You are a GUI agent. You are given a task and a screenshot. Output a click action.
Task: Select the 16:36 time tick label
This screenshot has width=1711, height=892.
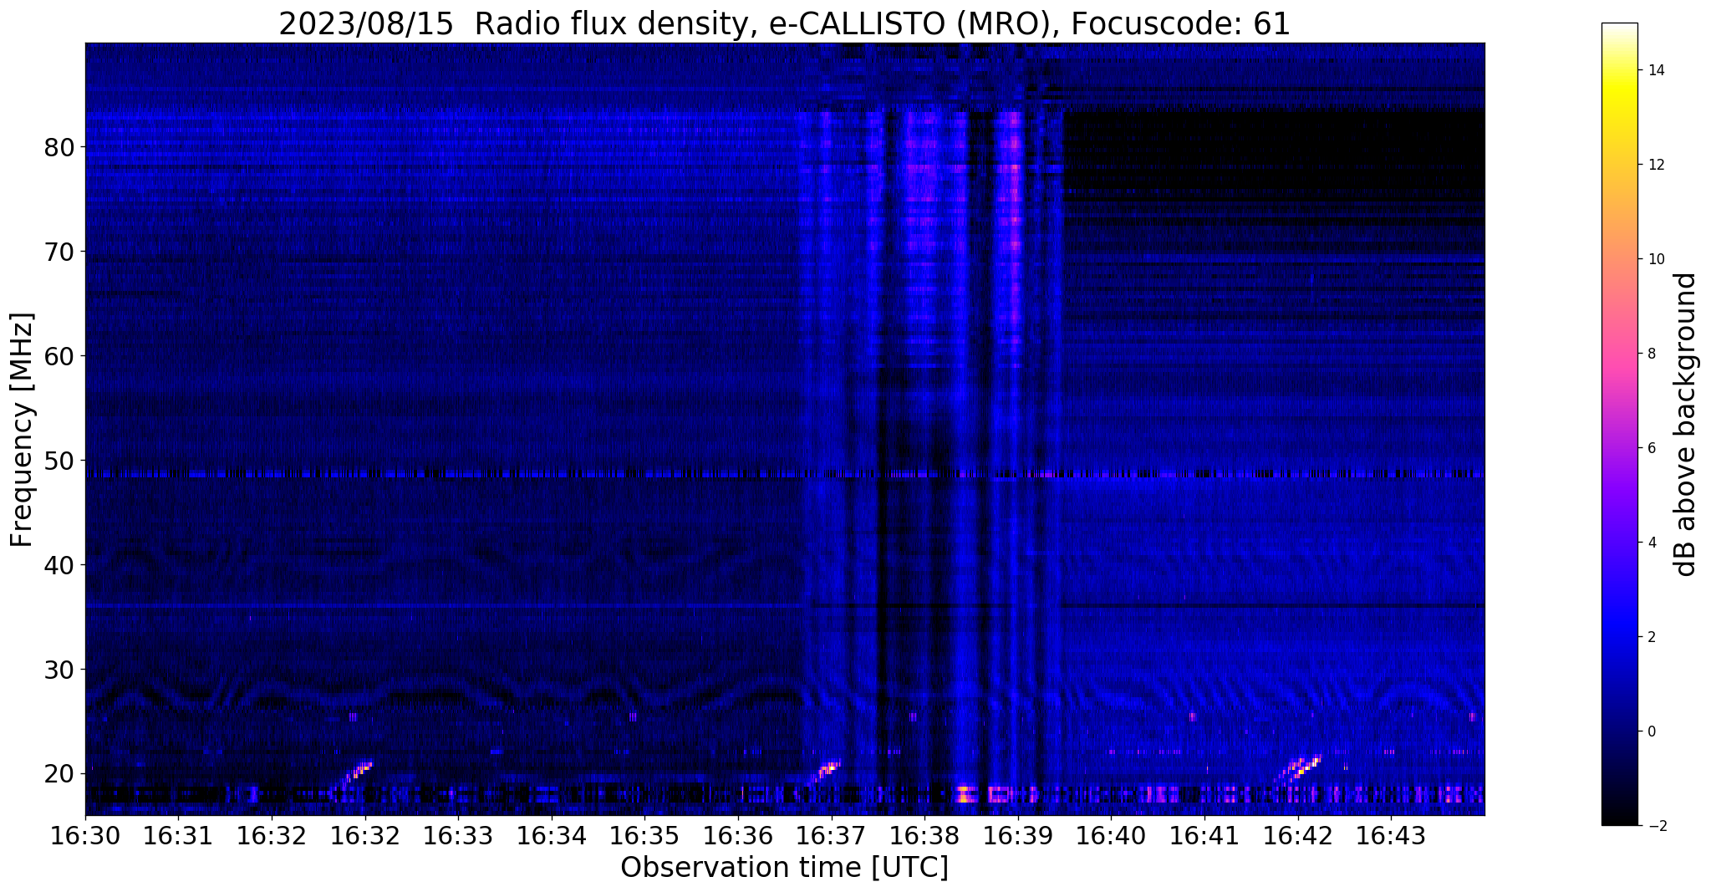coord(738,836)
